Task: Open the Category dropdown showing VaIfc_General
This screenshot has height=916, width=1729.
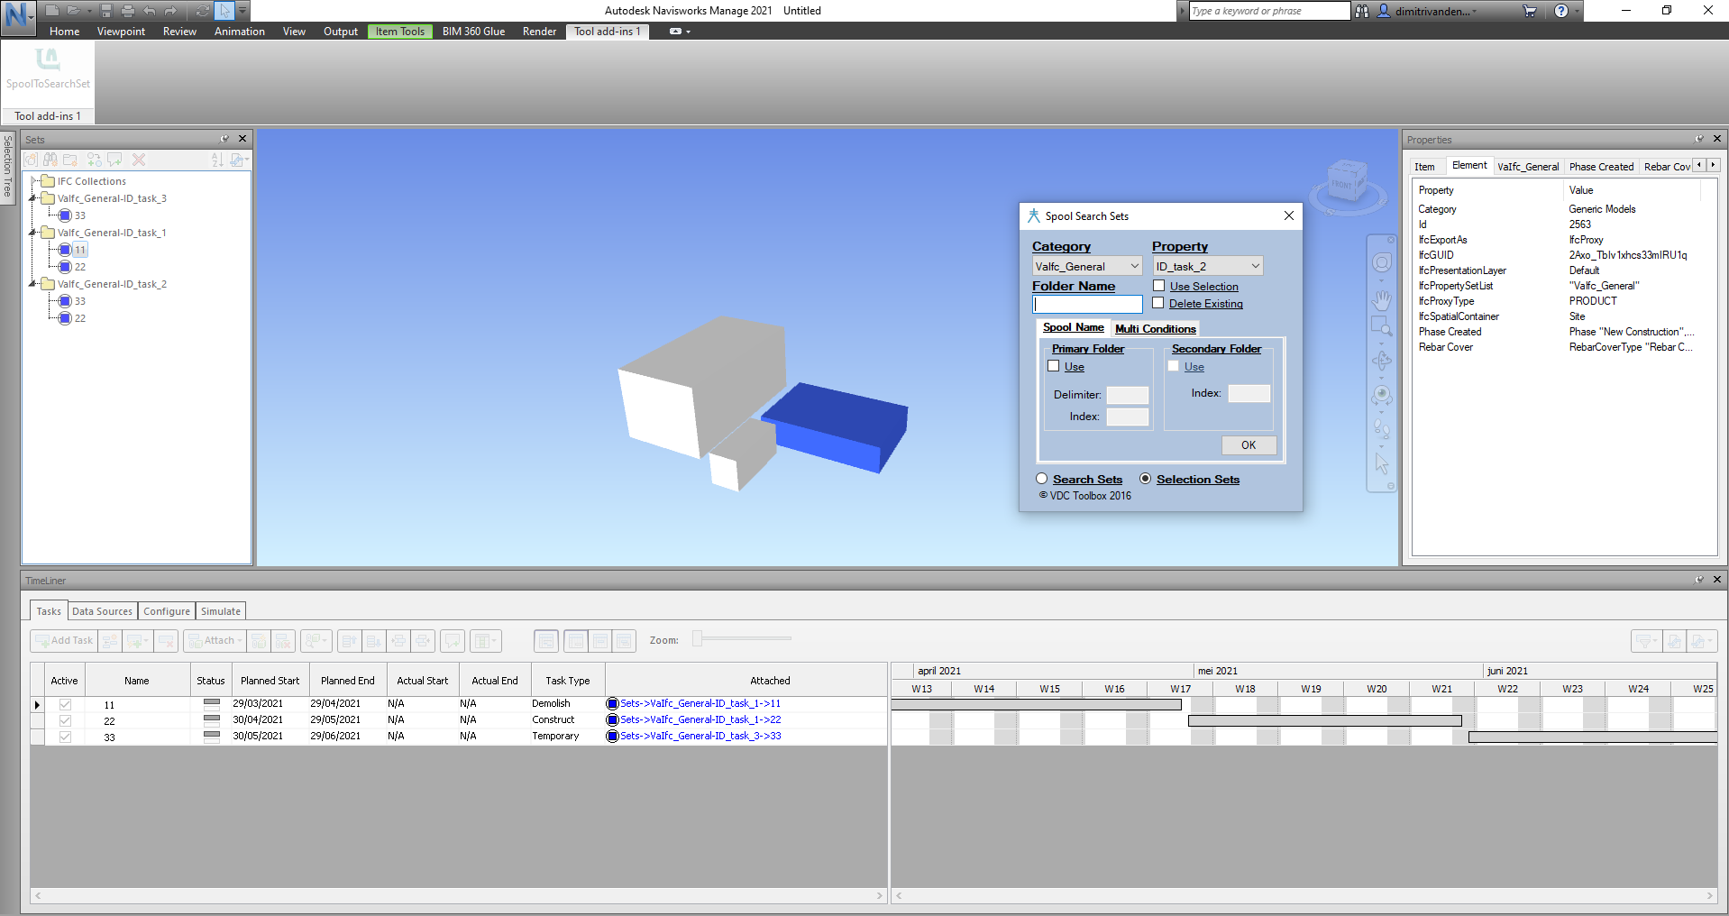Action: click(1086, 265)
